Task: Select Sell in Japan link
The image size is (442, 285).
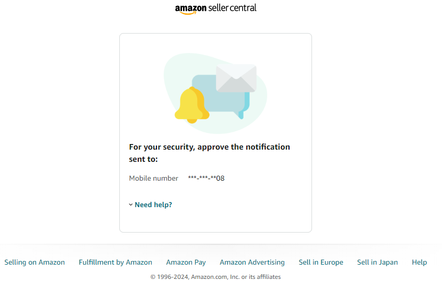Action: (x=377, y=262)
